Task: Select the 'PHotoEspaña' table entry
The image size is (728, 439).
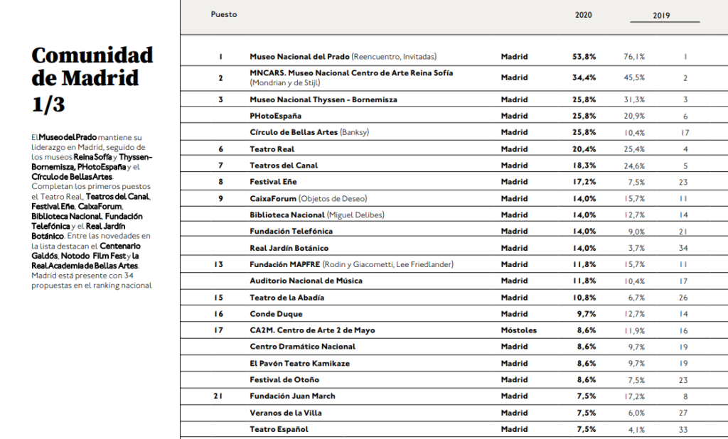Action: [x=276, y=116]
